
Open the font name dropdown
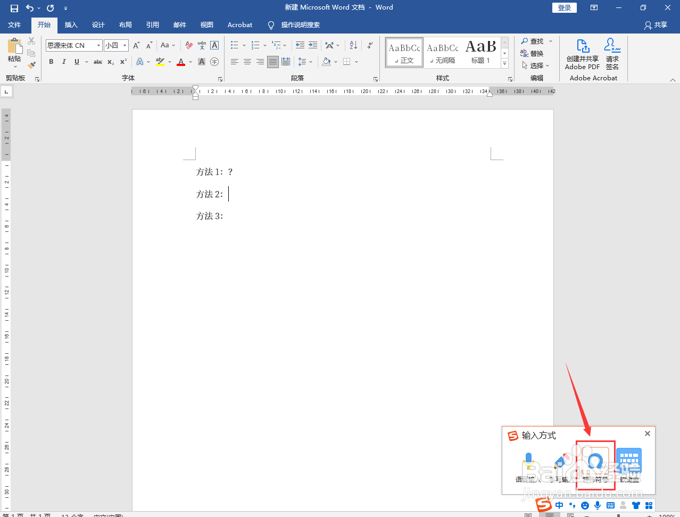(98, 46)
